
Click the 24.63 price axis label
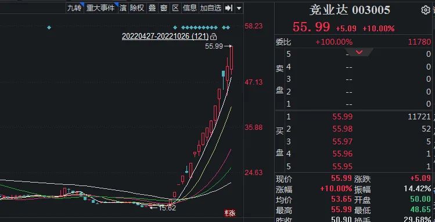click(x=253, y=173)
